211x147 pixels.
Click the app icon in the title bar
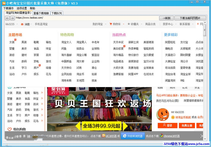[4, 3]
